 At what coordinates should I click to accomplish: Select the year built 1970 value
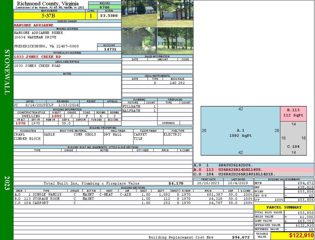click(x=20, y=123)
